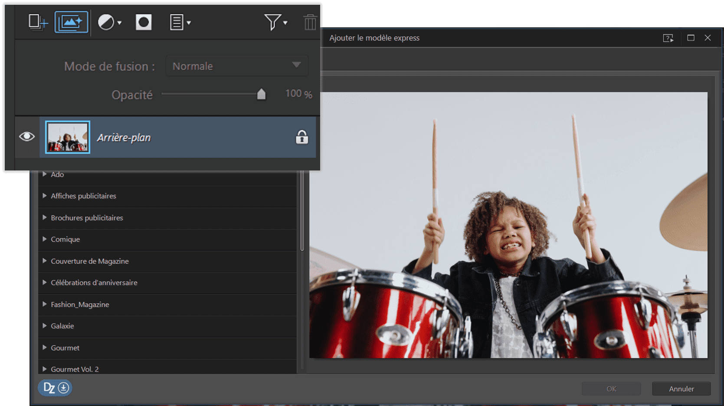Click the drummer preview image
This screenshot has height=406, width=724.
508,225
